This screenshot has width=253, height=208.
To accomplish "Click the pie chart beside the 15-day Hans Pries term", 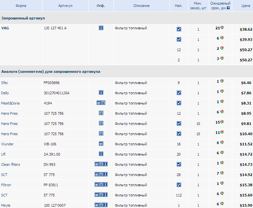I will [222, 122].
